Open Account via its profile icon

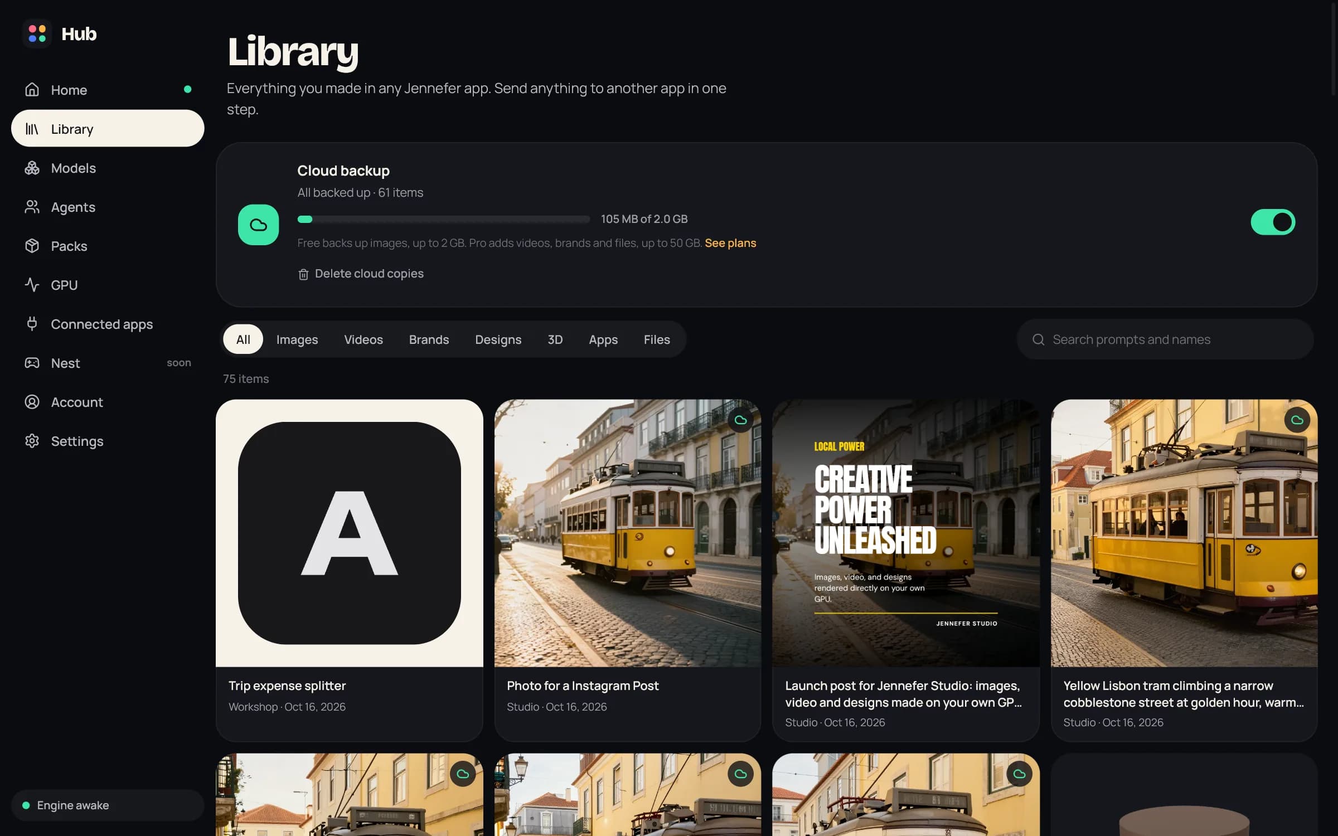tap(32, 402)
